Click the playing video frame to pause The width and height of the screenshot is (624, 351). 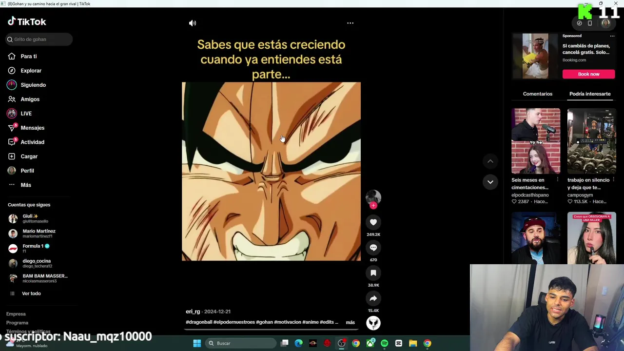pyautogui.click(x=271, y=171)
